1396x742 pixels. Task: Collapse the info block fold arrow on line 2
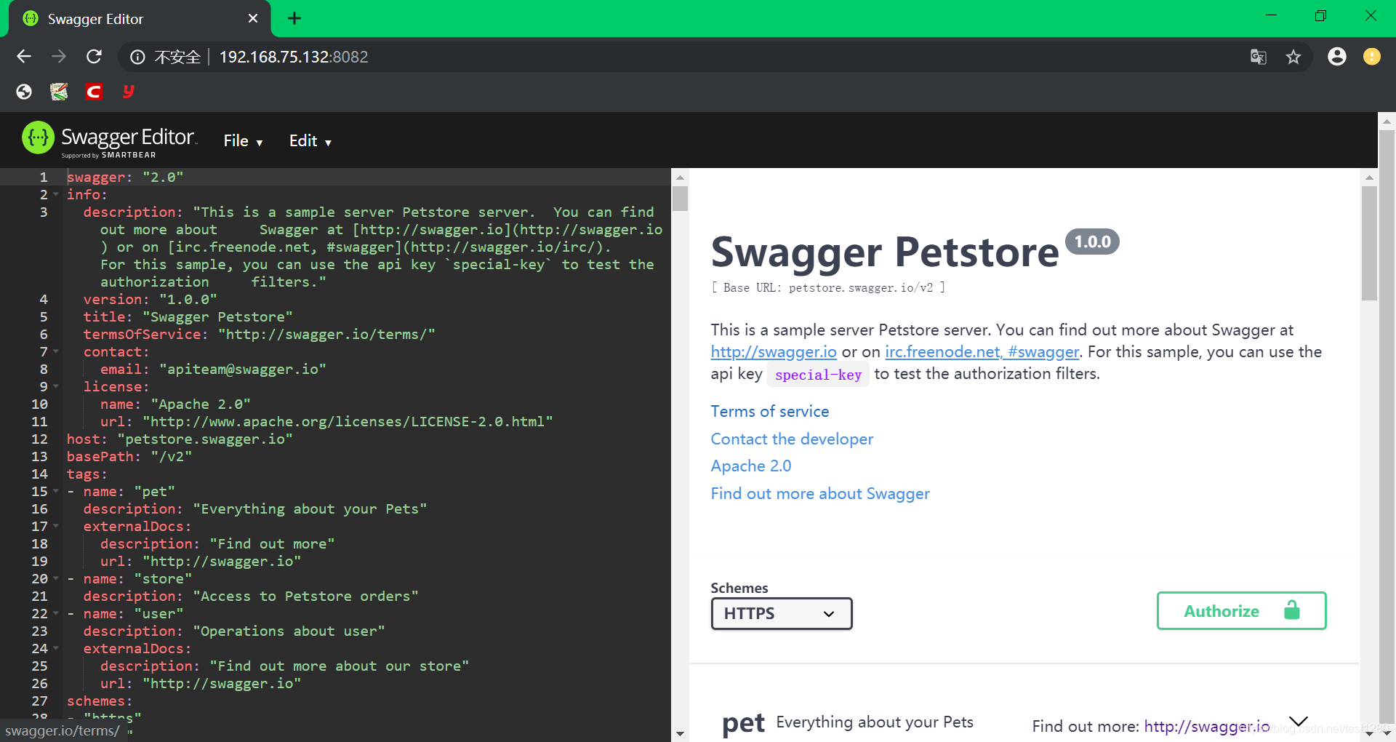click(x=55, y=195)
